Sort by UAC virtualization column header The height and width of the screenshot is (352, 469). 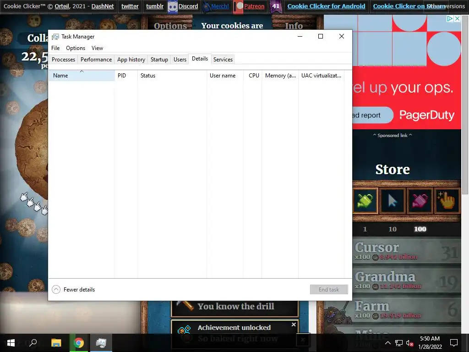321,76
